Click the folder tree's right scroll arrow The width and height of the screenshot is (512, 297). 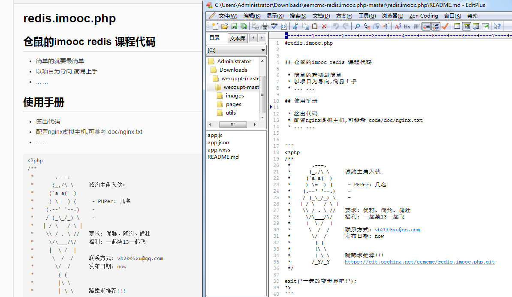pos(255,124)
